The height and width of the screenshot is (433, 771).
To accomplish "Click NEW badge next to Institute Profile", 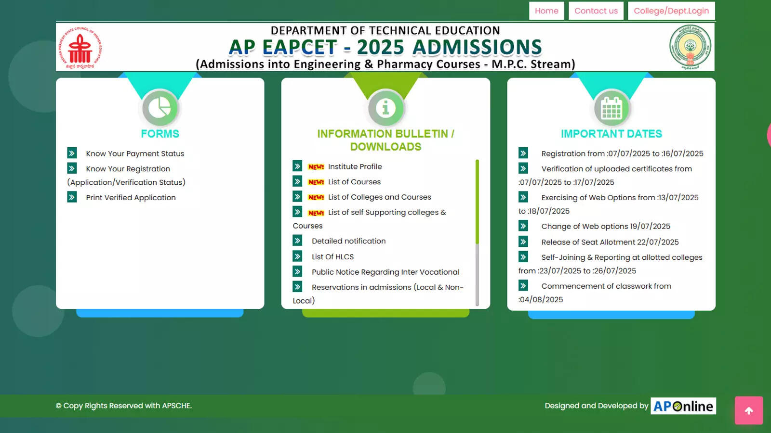I will coord(316,167).
